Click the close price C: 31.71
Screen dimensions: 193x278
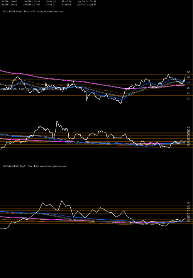pyautogui.click(x=51, y=5)
